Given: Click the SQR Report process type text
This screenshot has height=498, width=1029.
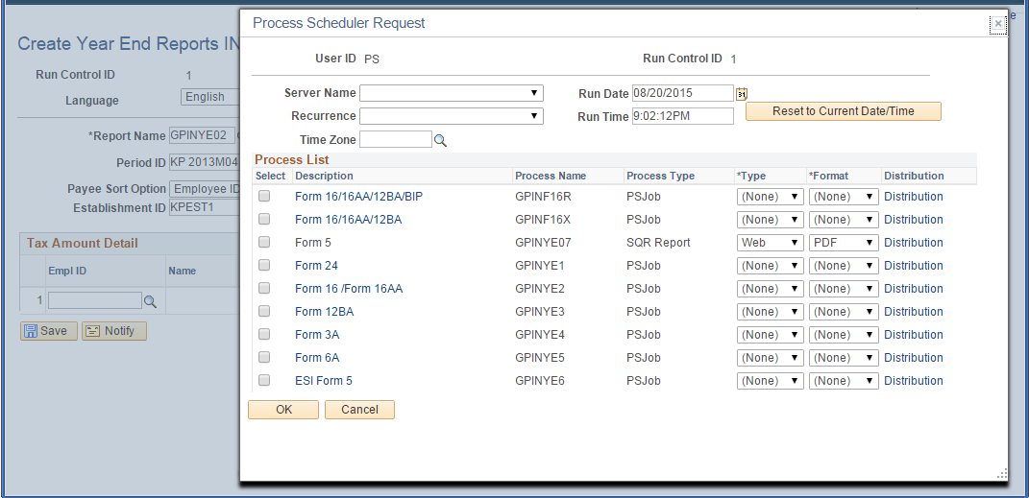Looking at the screenshot, I should [x=658, y=243].
